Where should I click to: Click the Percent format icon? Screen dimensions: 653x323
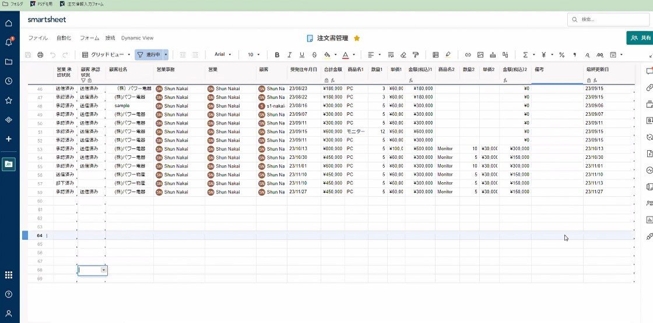coord(562,55)
